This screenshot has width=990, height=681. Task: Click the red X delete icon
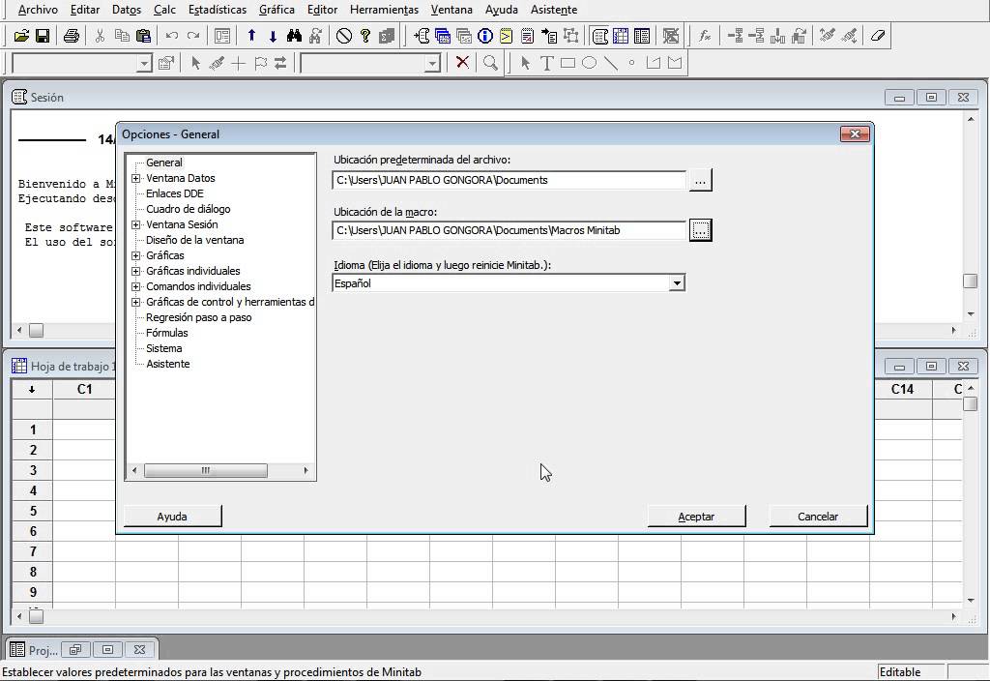coord(462,63)
